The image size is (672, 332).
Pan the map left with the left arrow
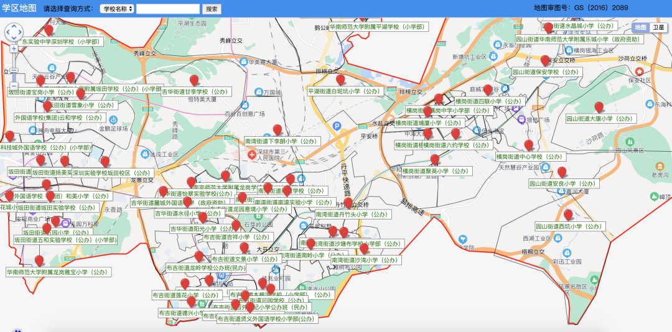tap(8, 32)
